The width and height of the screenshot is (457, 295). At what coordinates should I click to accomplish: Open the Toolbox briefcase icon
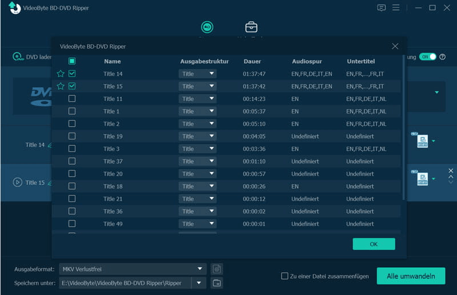tap(251, 27)
